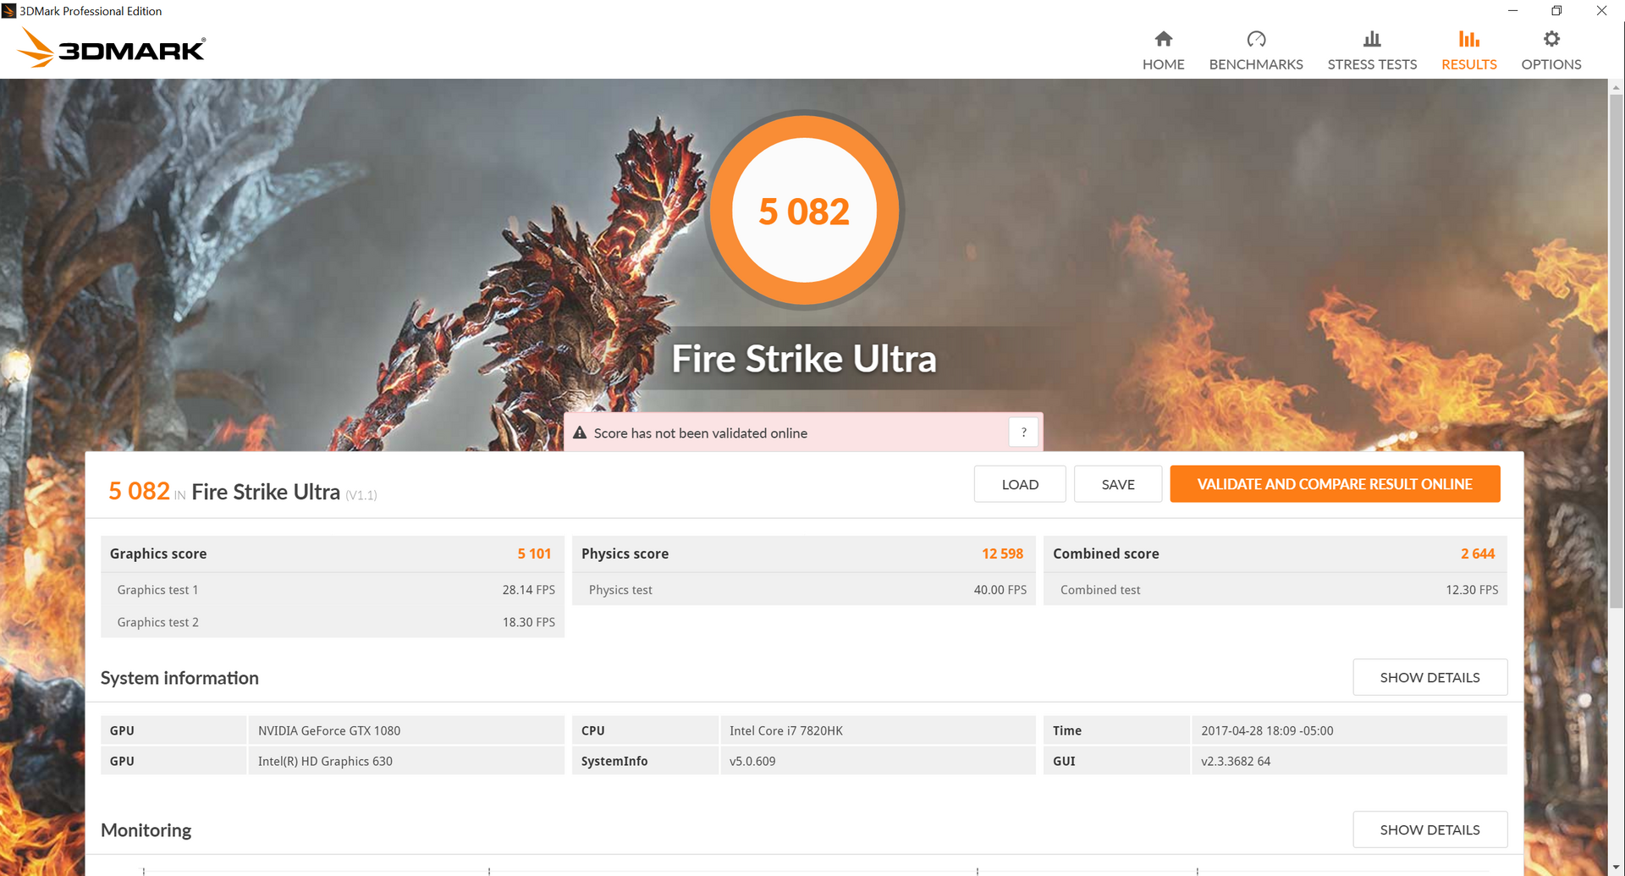Click the System information heading
Image resolution: width=1625 pixels, height=876 pixels.
(179, 678)
